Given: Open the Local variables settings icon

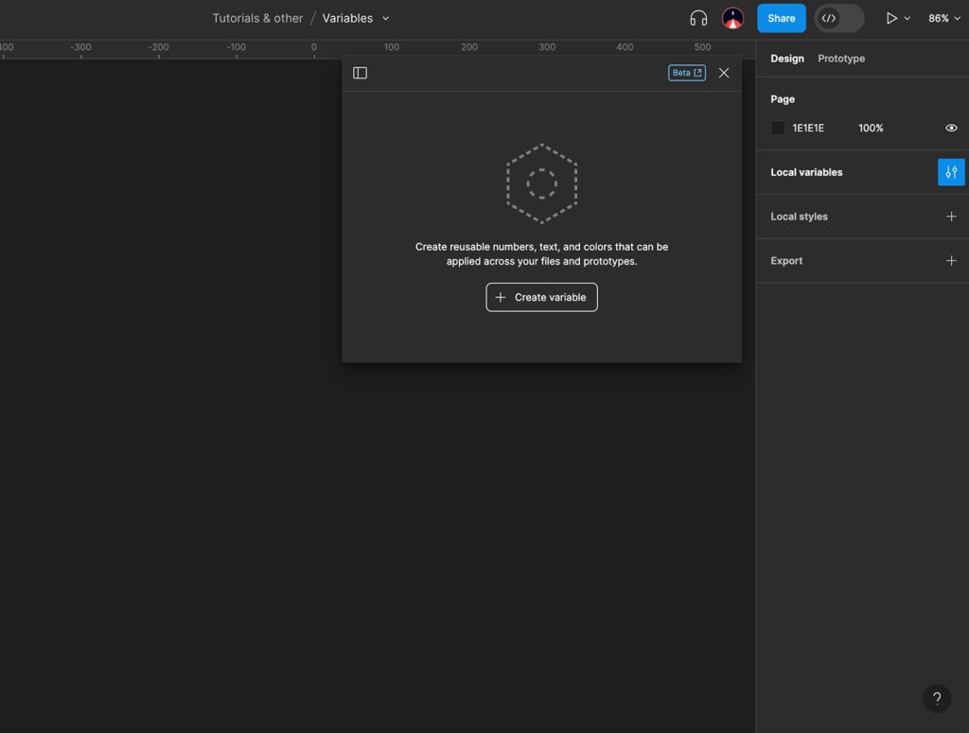Looking at the screenshot, I should [951, 171].
